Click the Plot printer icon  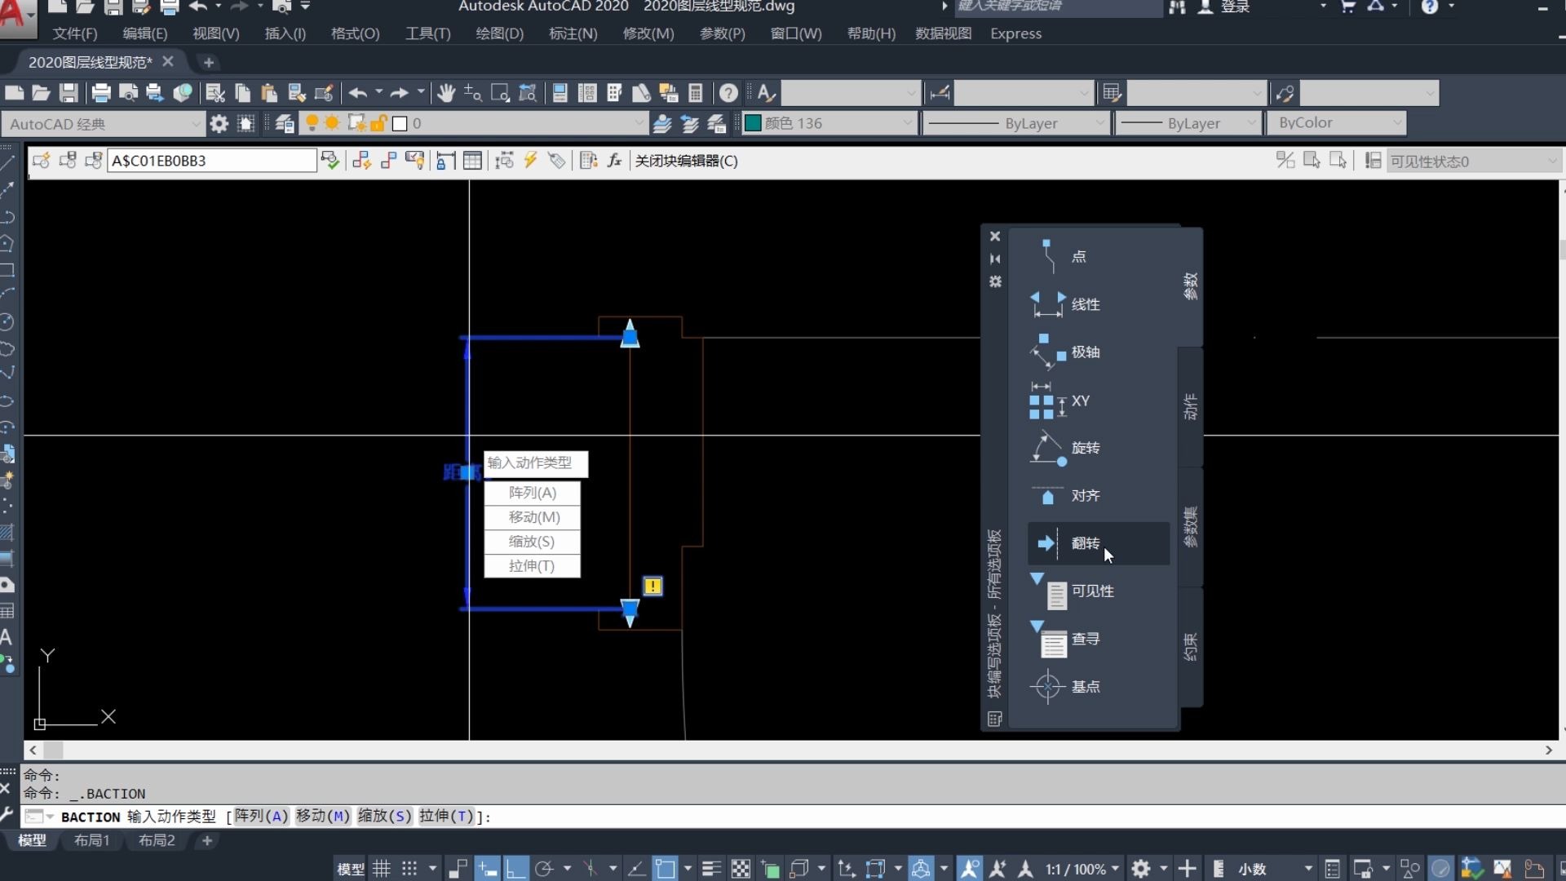(100, 93)
